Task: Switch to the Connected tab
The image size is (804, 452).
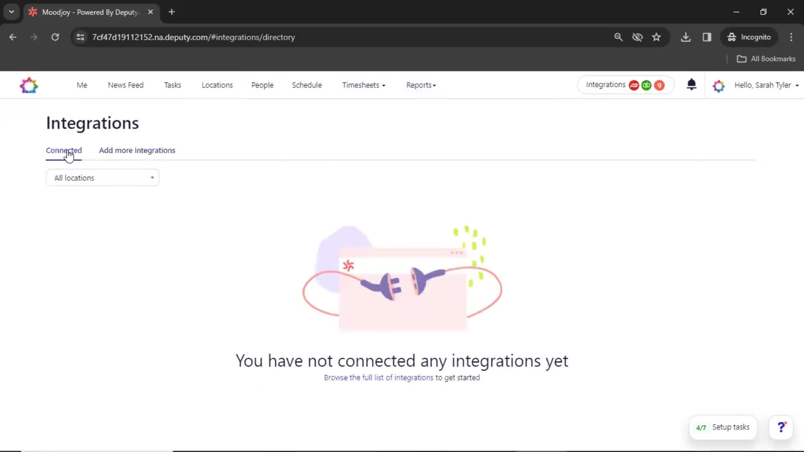Action: 64,150
